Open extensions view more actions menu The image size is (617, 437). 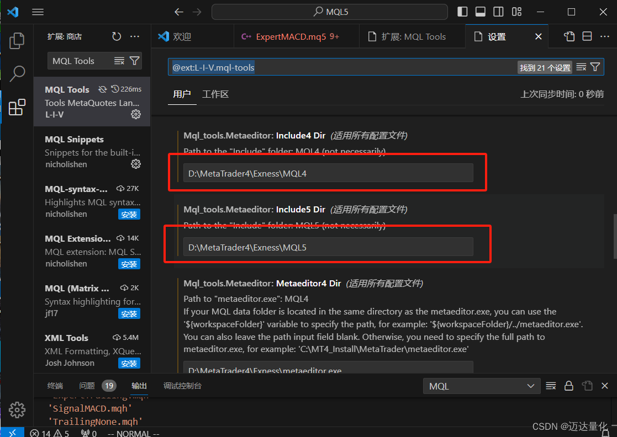click(x=135, y=36)
